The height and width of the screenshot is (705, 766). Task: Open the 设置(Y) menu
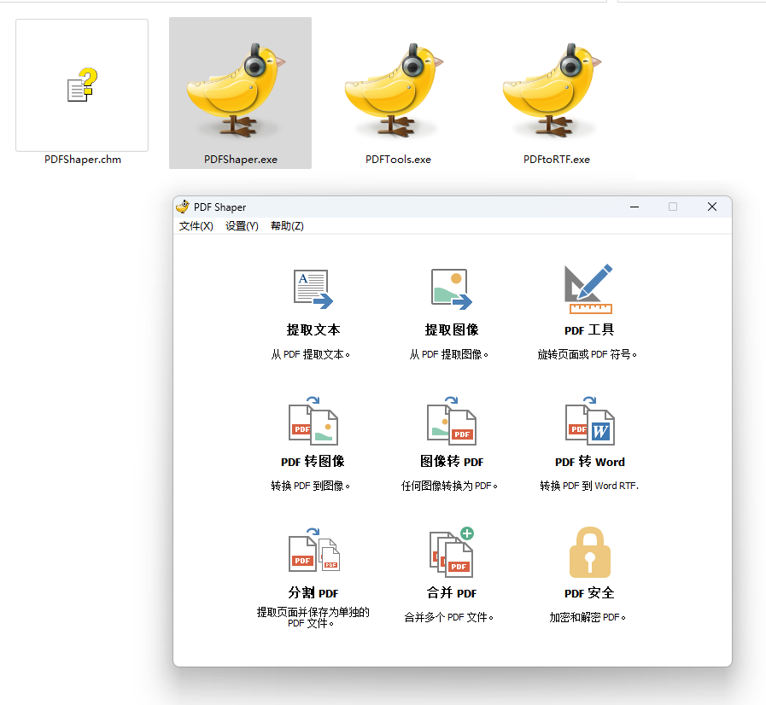(x=242, y=226)
